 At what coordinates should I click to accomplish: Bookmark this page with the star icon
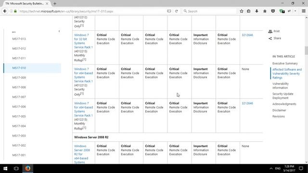coord(242,11)
